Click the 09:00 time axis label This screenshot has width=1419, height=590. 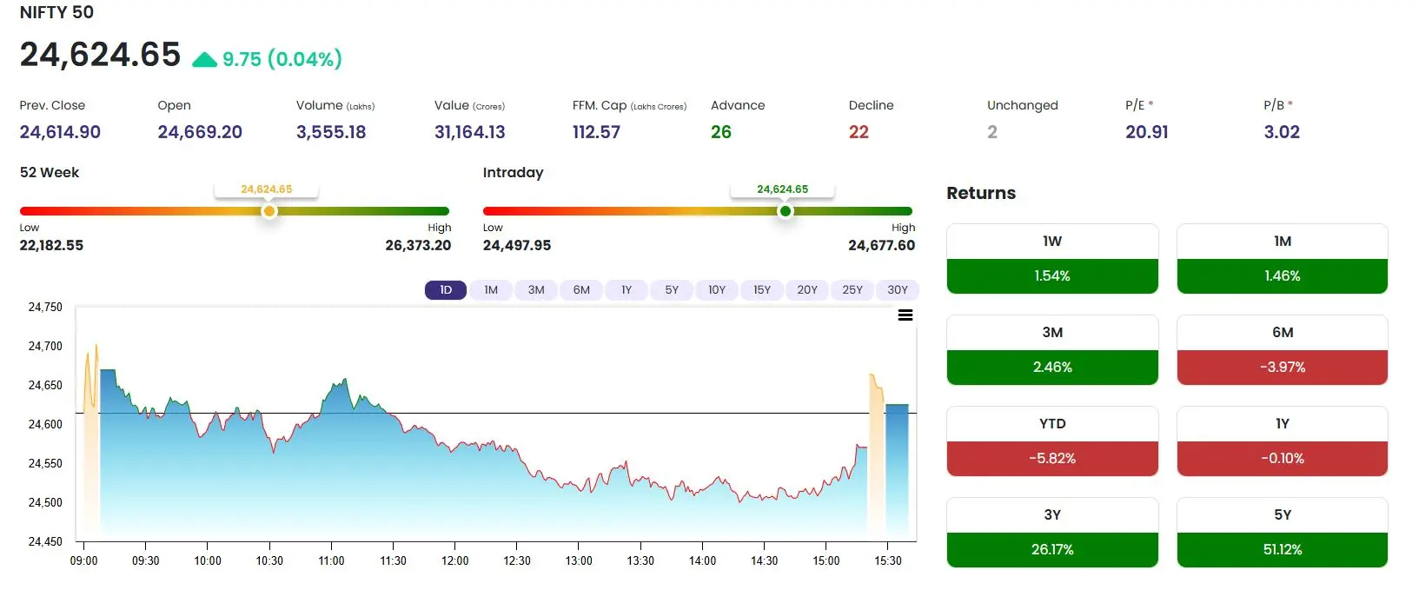coord(83,560)
